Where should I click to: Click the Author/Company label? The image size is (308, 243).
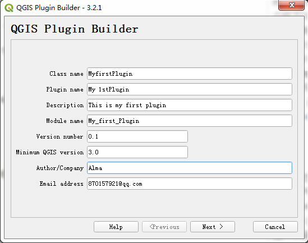(60, 168)
